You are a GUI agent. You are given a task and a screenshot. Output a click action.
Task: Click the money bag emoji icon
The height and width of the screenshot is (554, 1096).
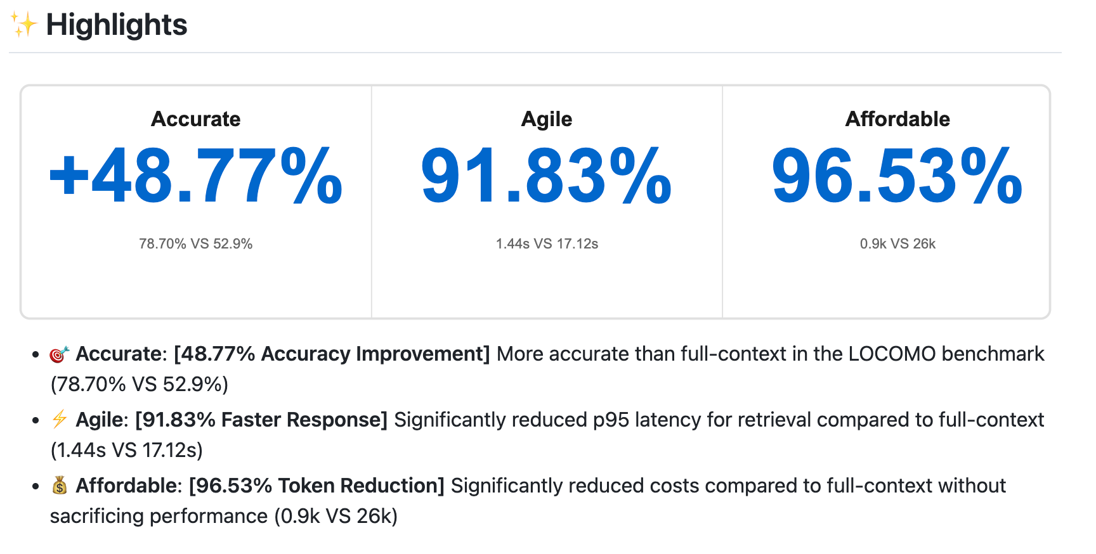[59, 486]
